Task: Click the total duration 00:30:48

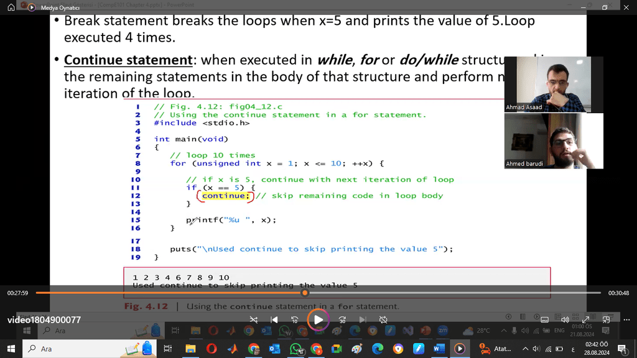Action: point(618,293)
